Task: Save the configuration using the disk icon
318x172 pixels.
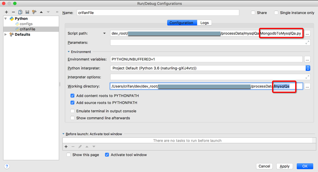Action: (27, 12)
